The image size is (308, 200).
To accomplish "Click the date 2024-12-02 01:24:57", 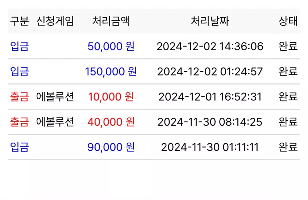I will tap(210, 71).
